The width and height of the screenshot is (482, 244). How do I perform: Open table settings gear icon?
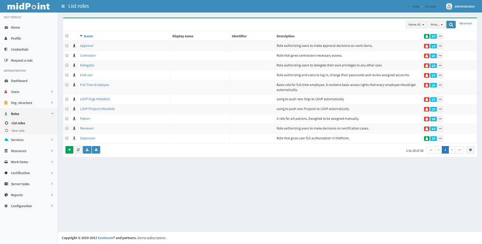[x=471, y=150]
